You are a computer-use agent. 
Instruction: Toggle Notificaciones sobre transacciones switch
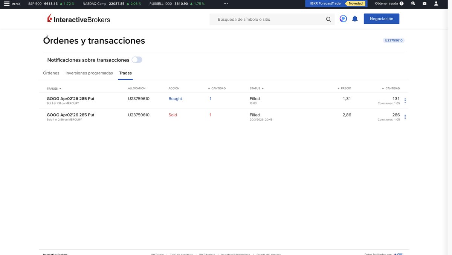137,60
